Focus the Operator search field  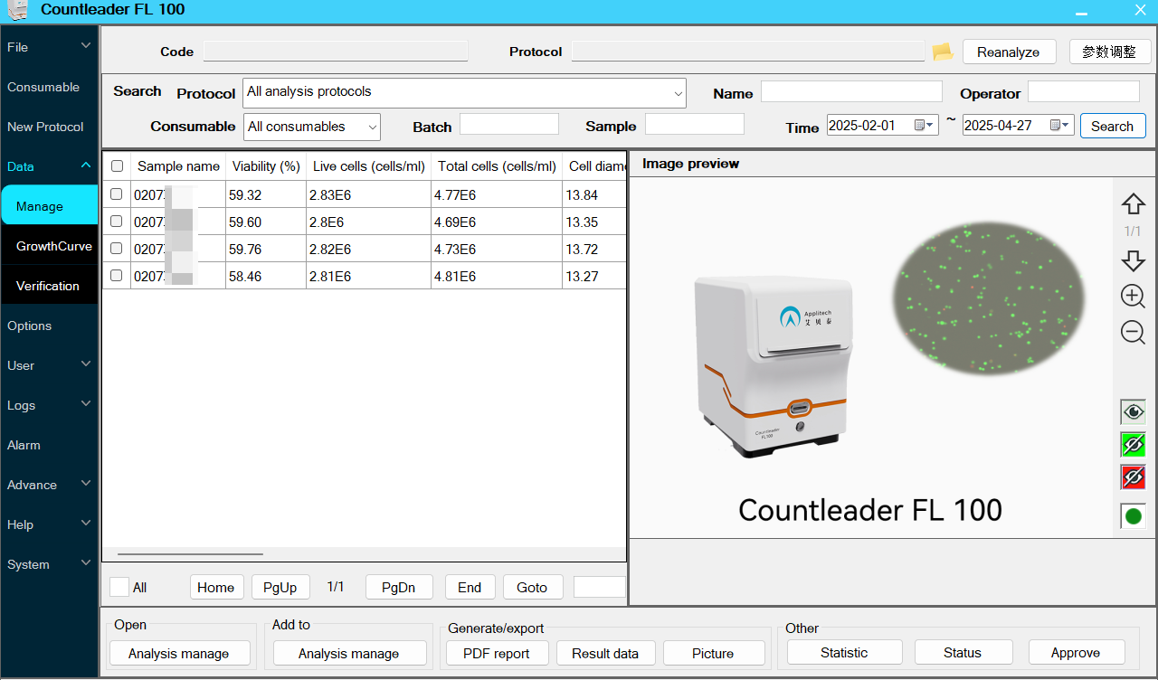pos(1084,91)
